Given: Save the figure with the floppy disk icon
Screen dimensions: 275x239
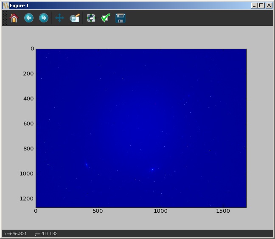Looking at the screenshot, I should (121, 18).
